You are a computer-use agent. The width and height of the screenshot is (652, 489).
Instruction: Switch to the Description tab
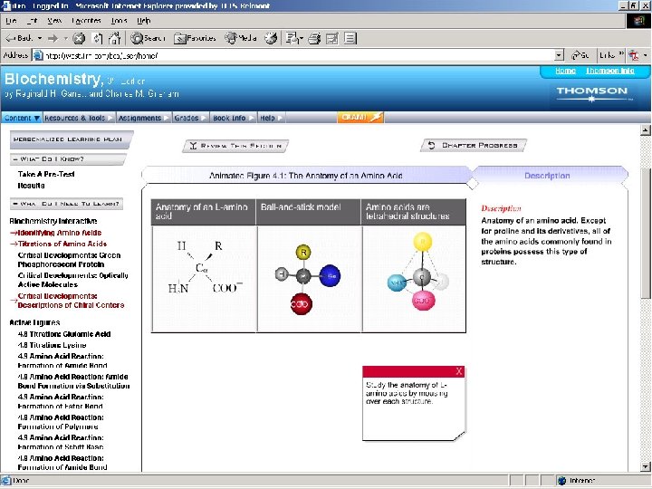point(550,176)
